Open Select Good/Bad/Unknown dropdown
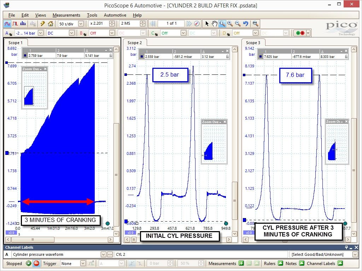The width and height of the screenshot is (362, 271). [355, 254]
